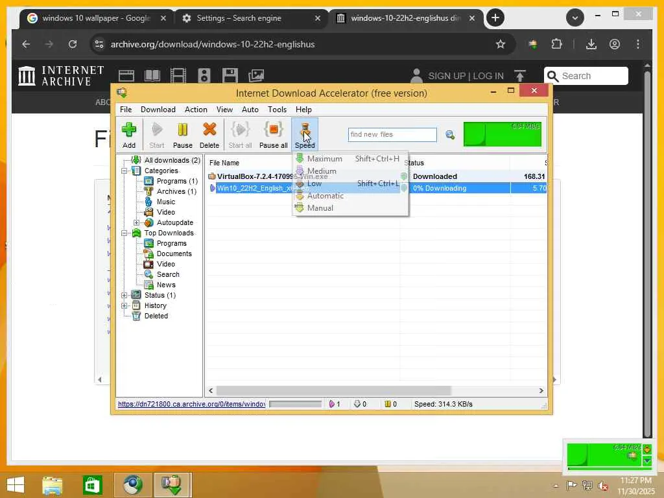Select the Music category
Screen dimensions: 664x498
click(165, 202)
